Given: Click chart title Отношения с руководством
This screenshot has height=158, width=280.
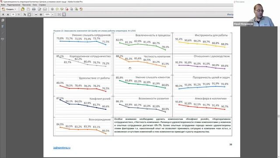Looking at the screenshot, I should (212, 56).
